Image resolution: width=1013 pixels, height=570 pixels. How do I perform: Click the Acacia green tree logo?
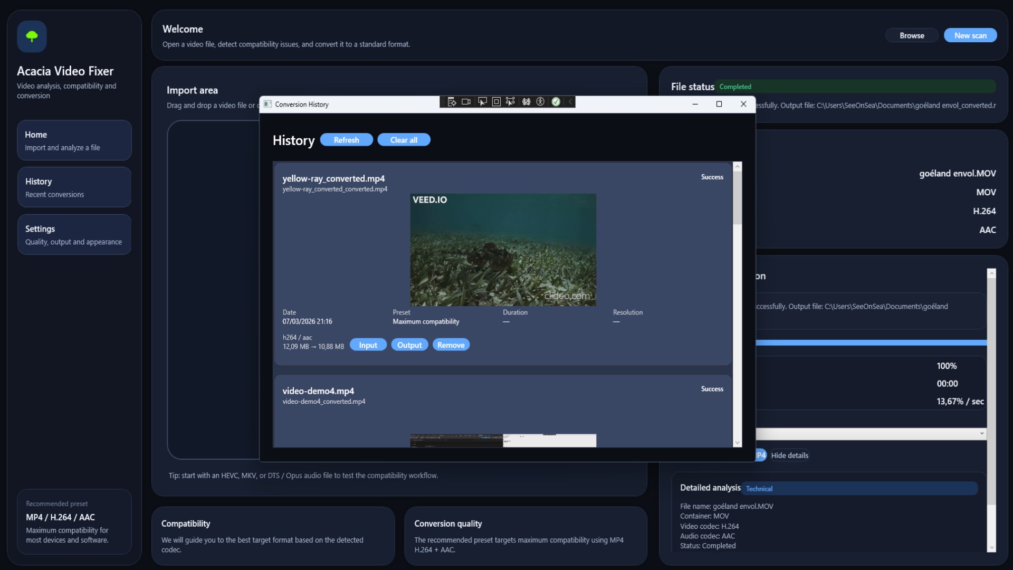click(32, 36)
